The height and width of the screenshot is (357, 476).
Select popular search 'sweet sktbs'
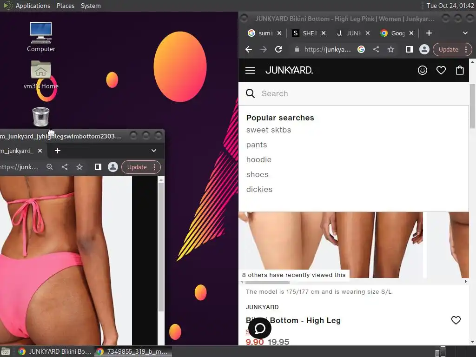click(268, 130)
